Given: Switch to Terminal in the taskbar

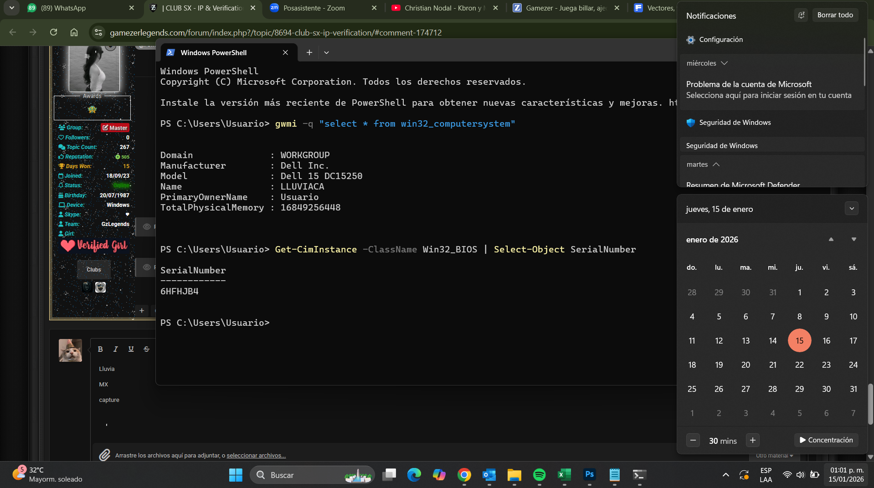Looking at the screenshot, I should (640, 475).
